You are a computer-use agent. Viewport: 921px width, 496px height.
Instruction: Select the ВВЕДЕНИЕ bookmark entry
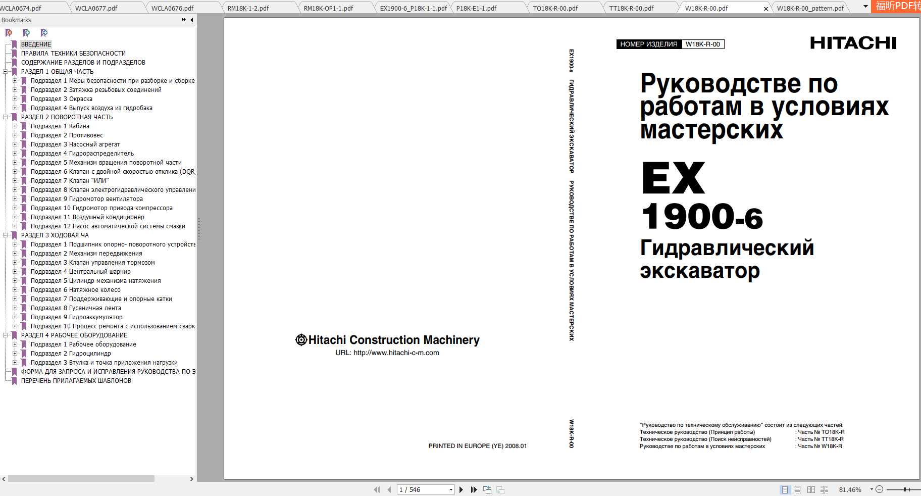click(x=35, y=44)
